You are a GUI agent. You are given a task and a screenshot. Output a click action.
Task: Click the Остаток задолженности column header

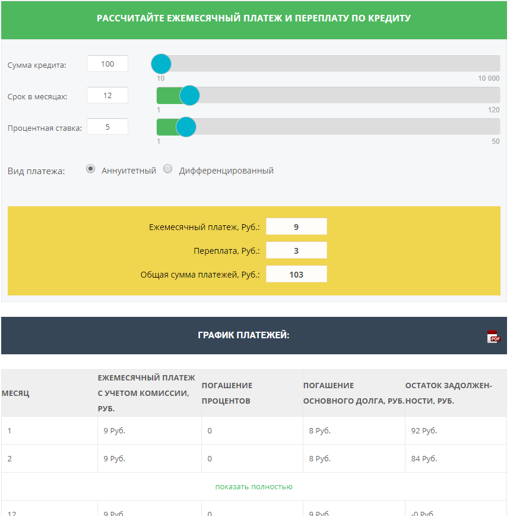(x=448, y=393)
